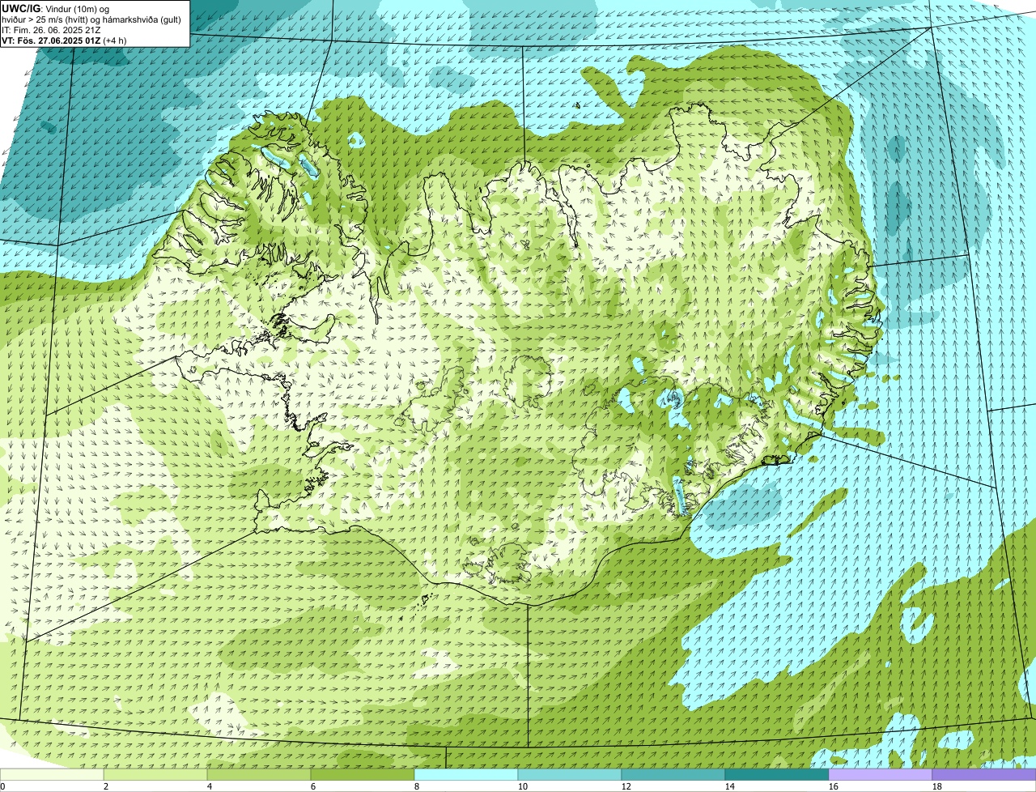Screen dimensions: 1036x792
Task: Click the legend scale label '2'
Action: (106, 786)
